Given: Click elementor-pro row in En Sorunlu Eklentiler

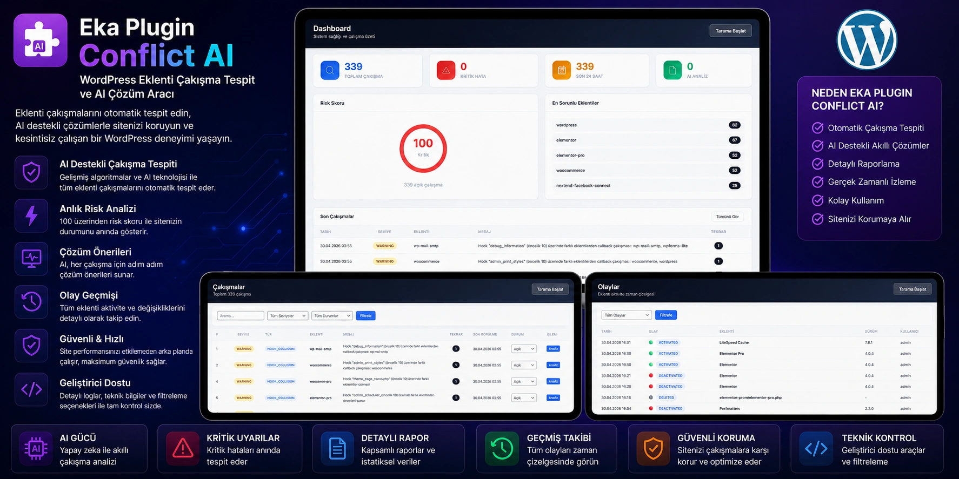Looking at the screenshot, I should tap(648, 155).
